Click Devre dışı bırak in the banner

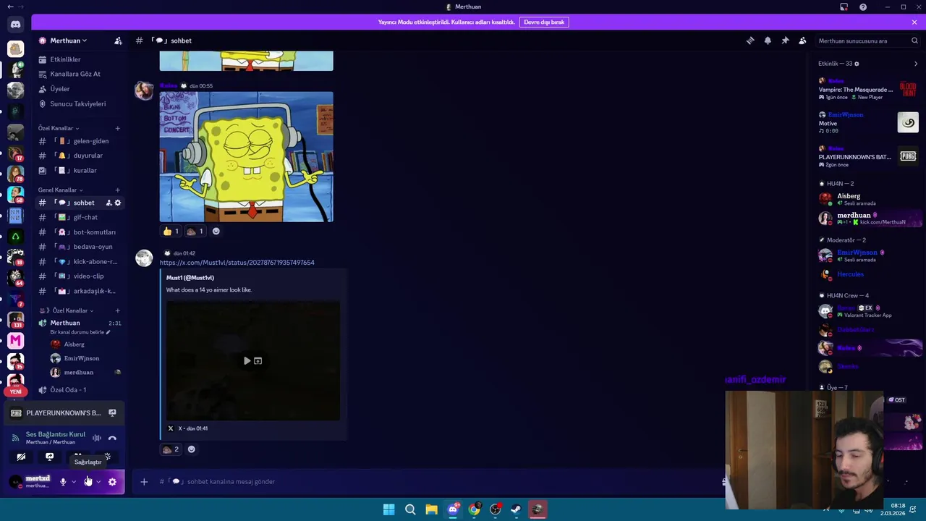pyautogui.click(x=544, y=22)
